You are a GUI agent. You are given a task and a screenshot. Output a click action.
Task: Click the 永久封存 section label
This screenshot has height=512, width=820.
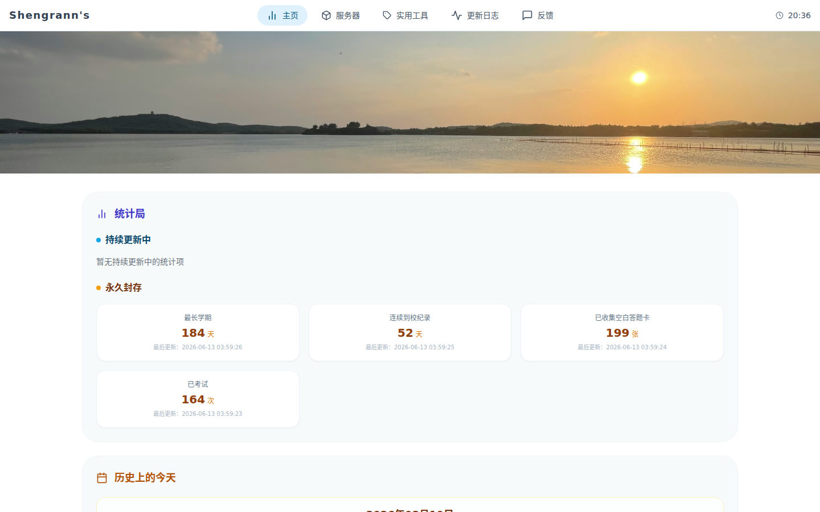[x=124, y=288]
